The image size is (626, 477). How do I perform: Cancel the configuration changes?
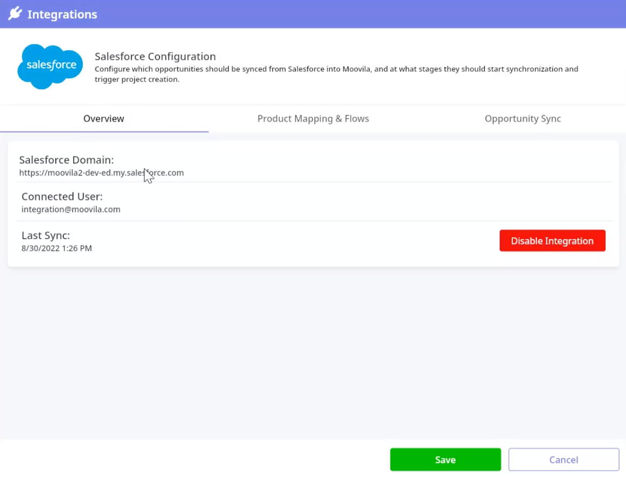pos(563,460)
